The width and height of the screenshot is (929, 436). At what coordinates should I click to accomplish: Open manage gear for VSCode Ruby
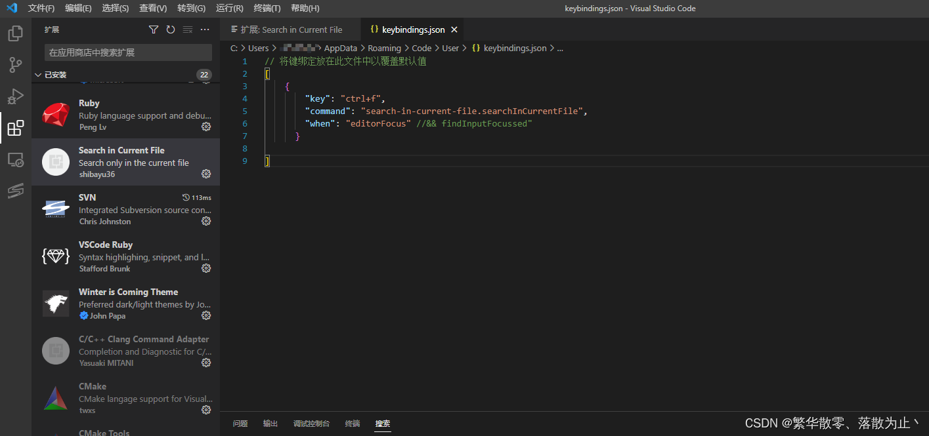coord(206,268)
